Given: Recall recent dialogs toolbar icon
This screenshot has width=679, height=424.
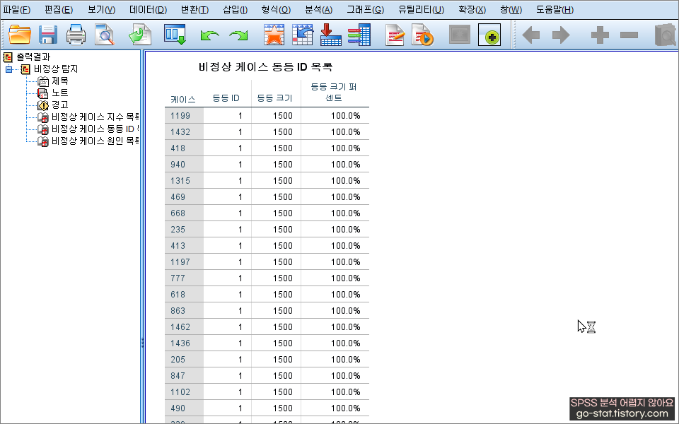Looking at the screenshot, I should point(175,35).
